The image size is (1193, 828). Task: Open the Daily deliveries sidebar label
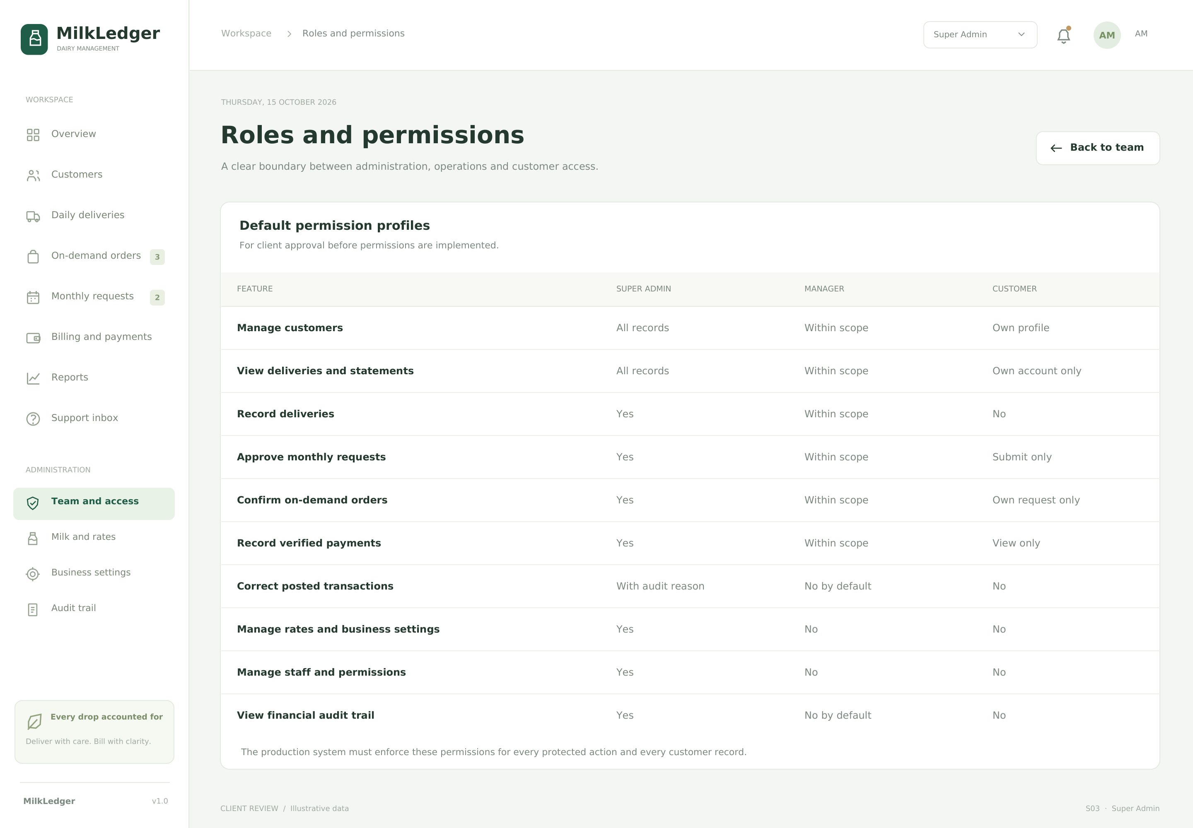88,215
